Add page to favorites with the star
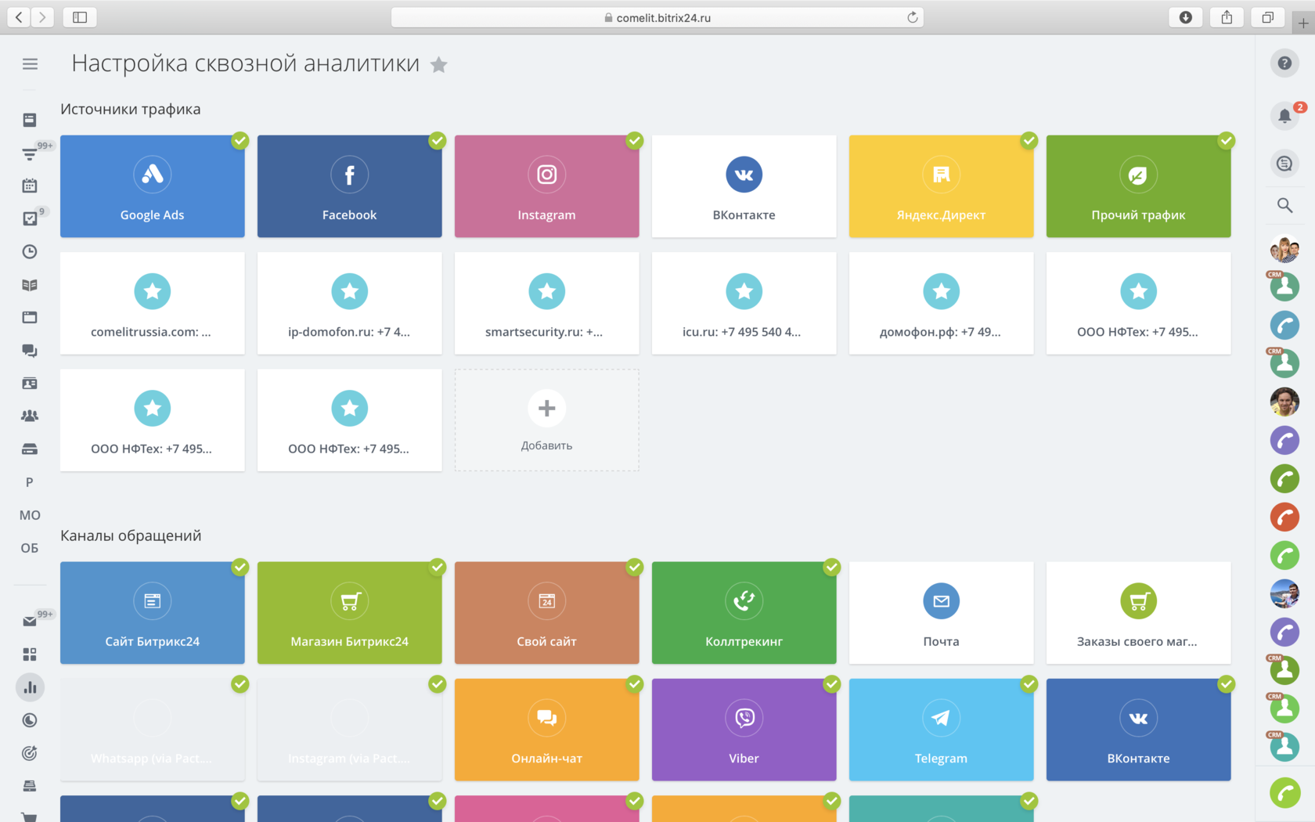The width and height of the screenshot is (1315, 822). pyautogui.click(x=439, y=65)
